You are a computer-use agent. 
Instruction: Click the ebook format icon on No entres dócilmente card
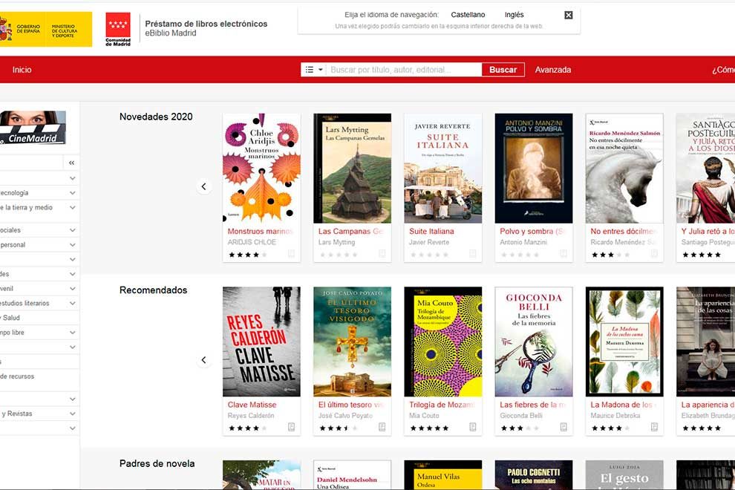coord(654,254)
